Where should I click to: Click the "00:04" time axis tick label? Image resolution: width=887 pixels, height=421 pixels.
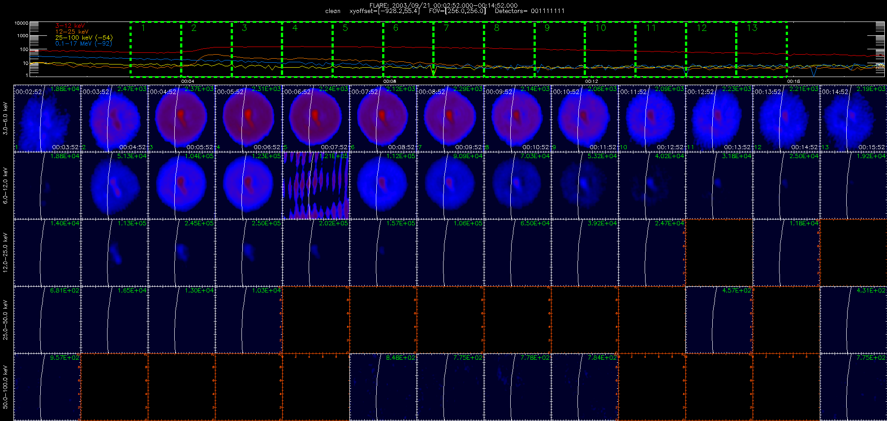187,81
